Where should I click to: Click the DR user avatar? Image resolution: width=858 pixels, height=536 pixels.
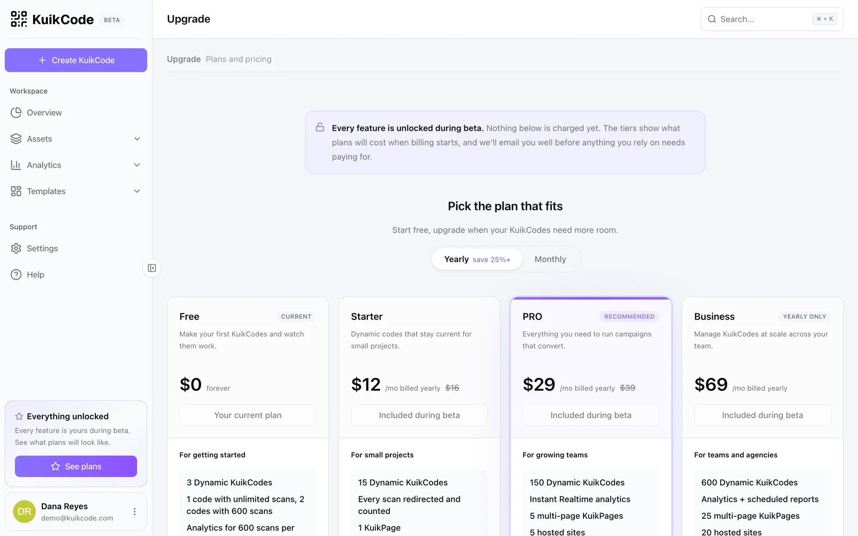click(x=24, y=512)
